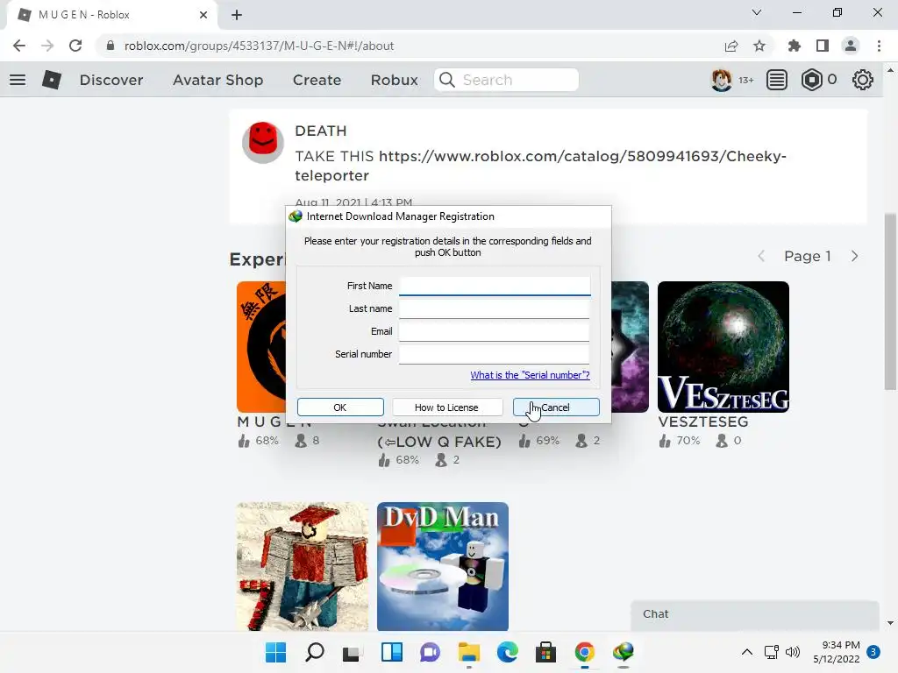Go to next experiences page arrow

854,257
